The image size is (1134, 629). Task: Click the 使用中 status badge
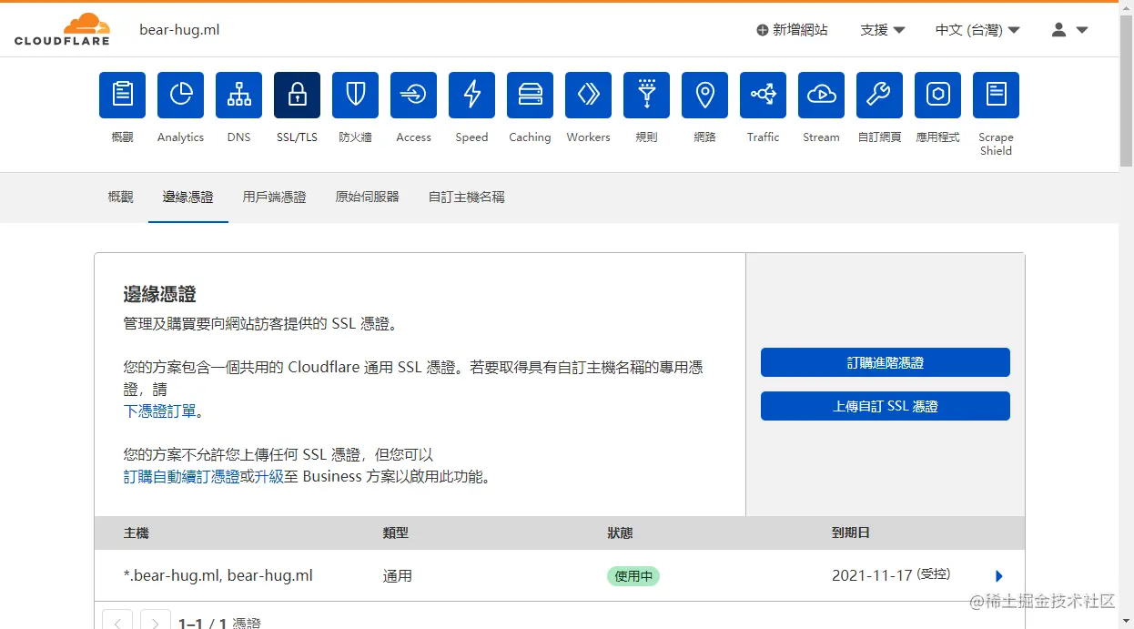(633, 576)
